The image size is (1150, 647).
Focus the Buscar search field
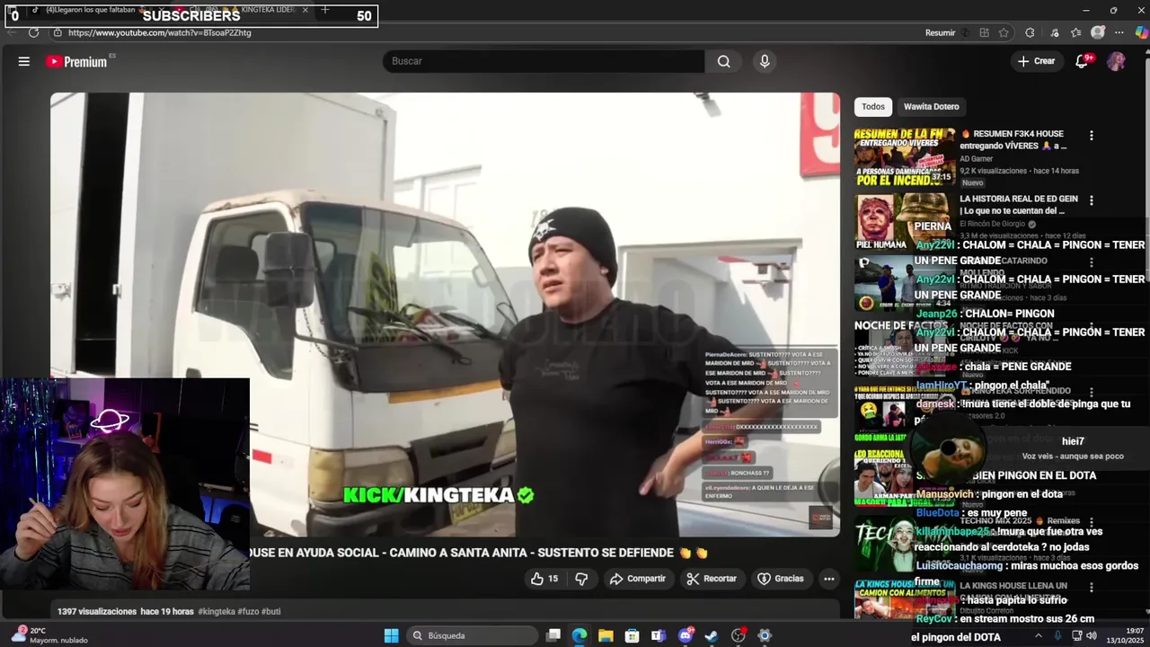click(544, 61)
